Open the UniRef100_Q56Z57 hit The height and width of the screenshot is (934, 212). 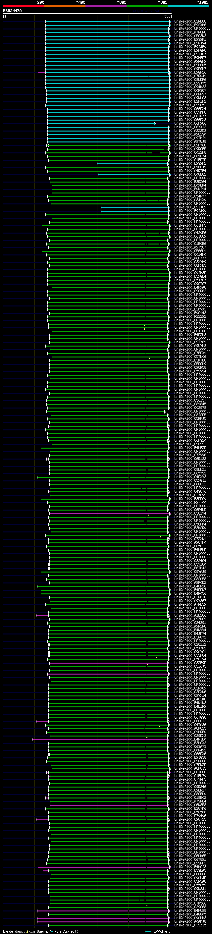tap(190, 400)
